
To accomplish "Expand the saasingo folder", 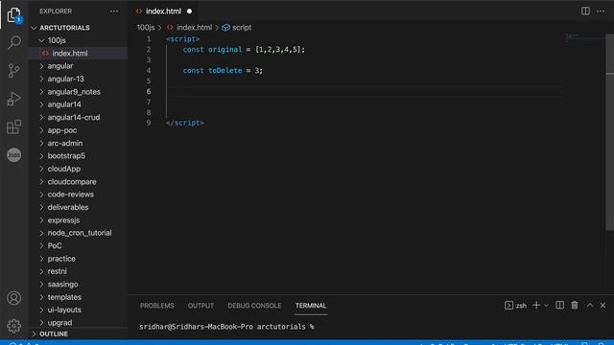I will [41, 284].
